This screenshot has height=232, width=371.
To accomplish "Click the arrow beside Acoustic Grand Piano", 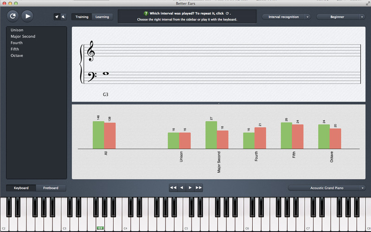I will (363, 188).
